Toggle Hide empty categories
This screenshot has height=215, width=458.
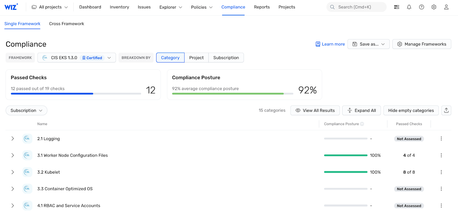[411, 110]
